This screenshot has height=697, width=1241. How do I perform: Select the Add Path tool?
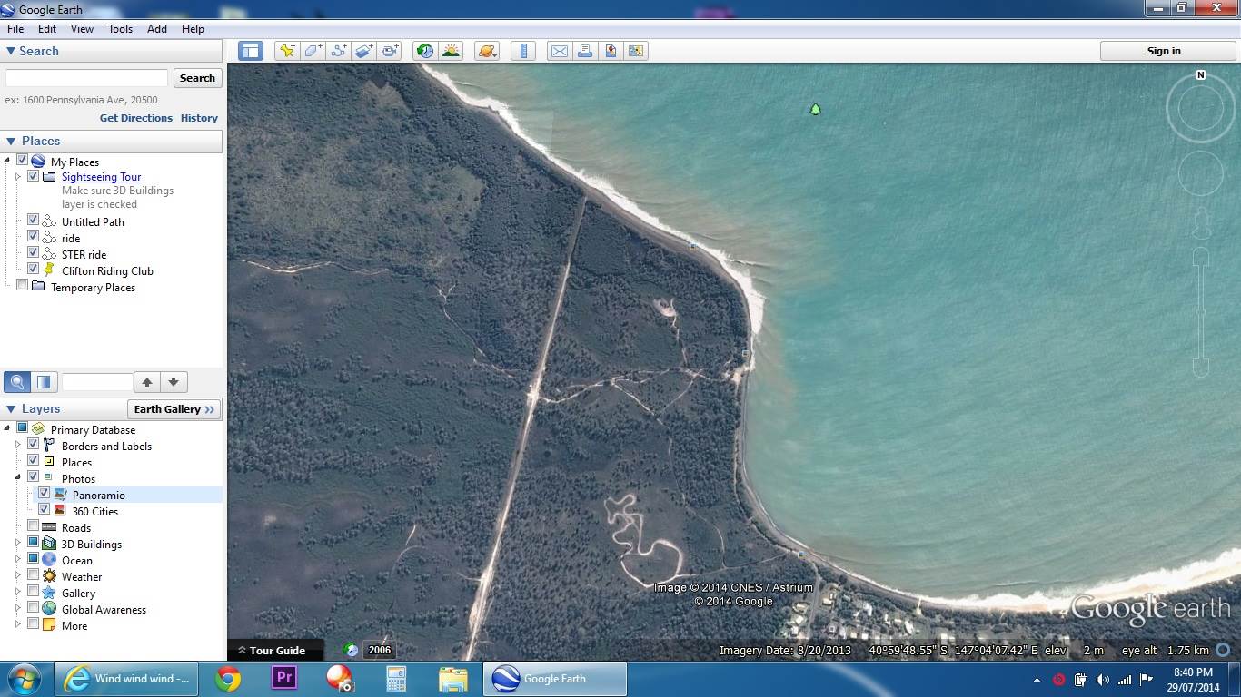pos(339,51)
